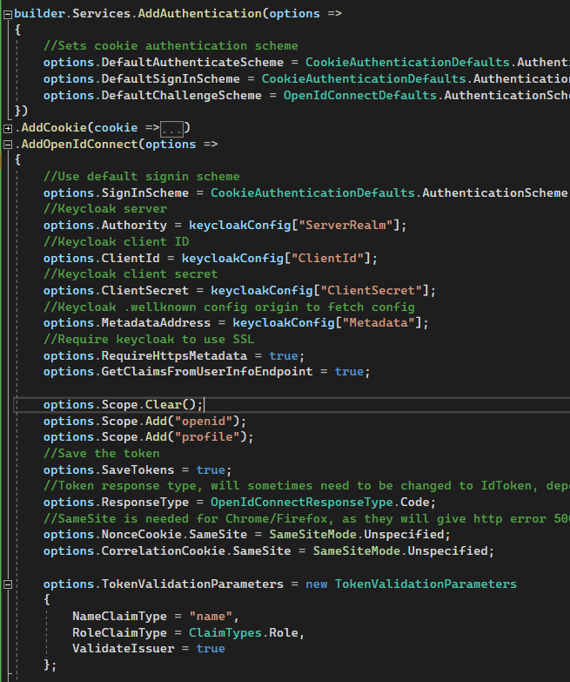Image resolution: width=570 pixels, height=682 pixels.
Task: Click OpenIdConnectDefaults type name
Action: tap(359, 95)
